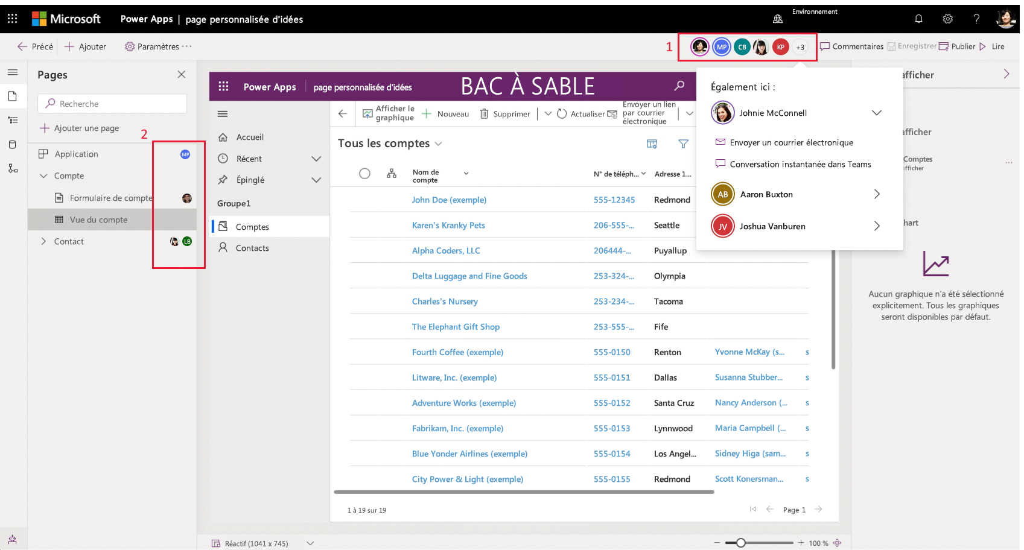Click the MP co-author avatar in header
The height and width of the screenshot is (550, 1024).
coord(722,46)
